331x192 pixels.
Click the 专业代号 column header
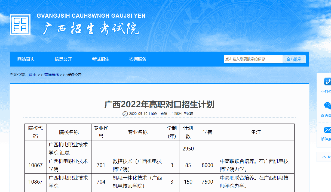(101, 132)
